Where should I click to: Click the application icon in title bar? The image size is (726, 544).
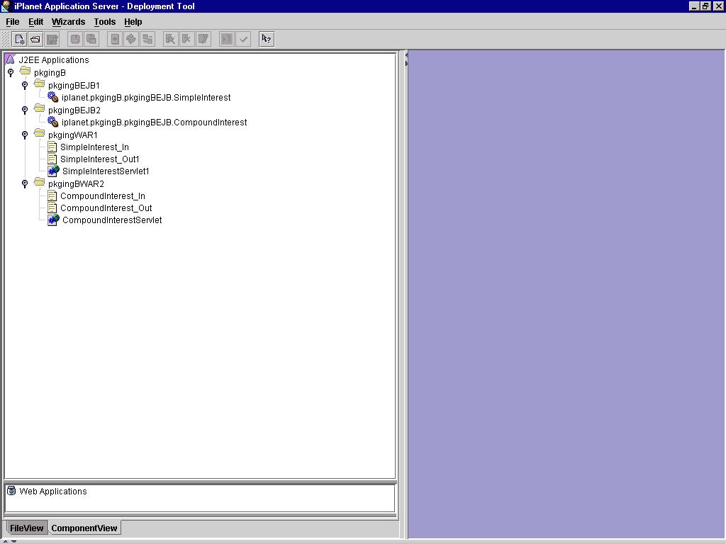(6, 6)
